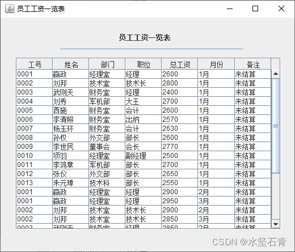
Task: Click the 部门 column header
Action: pos(107,65)
